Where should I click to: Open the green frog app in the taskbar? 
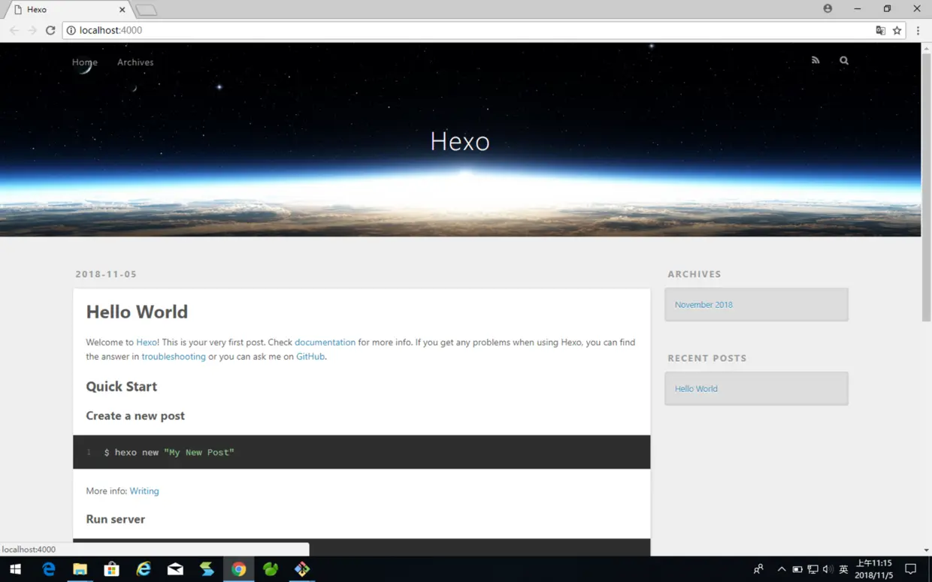coord(271,569)
